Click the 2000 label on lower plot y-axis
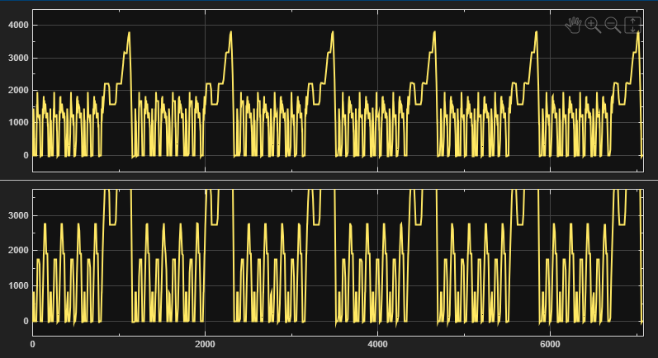This screenshot has width=658, height=358. click(18, 250)
